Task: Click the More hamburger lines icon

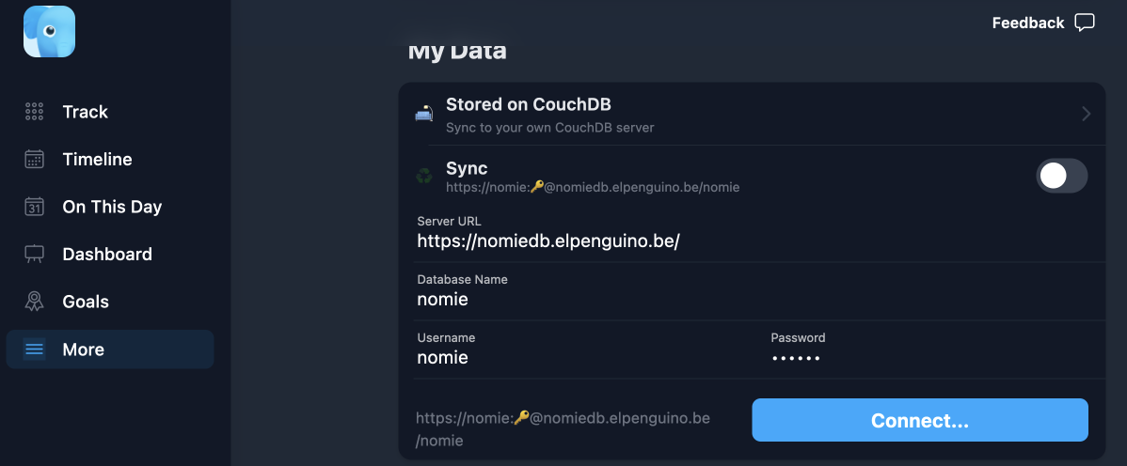Action: (x=34, y=349)
